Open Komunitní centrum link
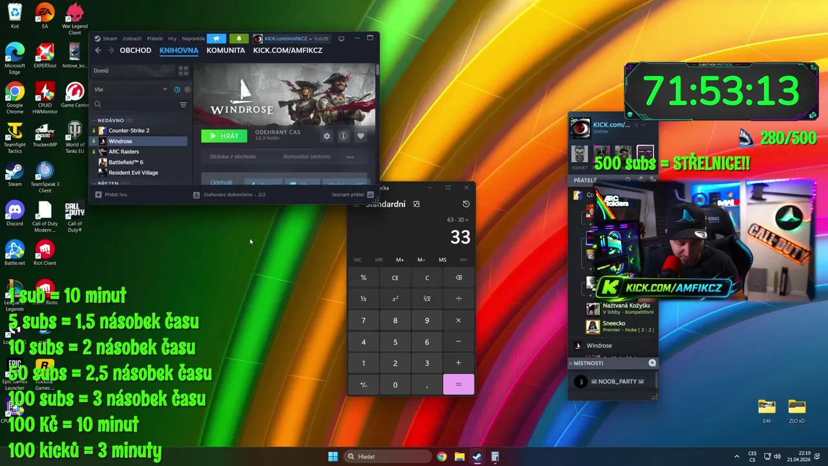Viewport: 828px width, 466px height. pos(307,157)
